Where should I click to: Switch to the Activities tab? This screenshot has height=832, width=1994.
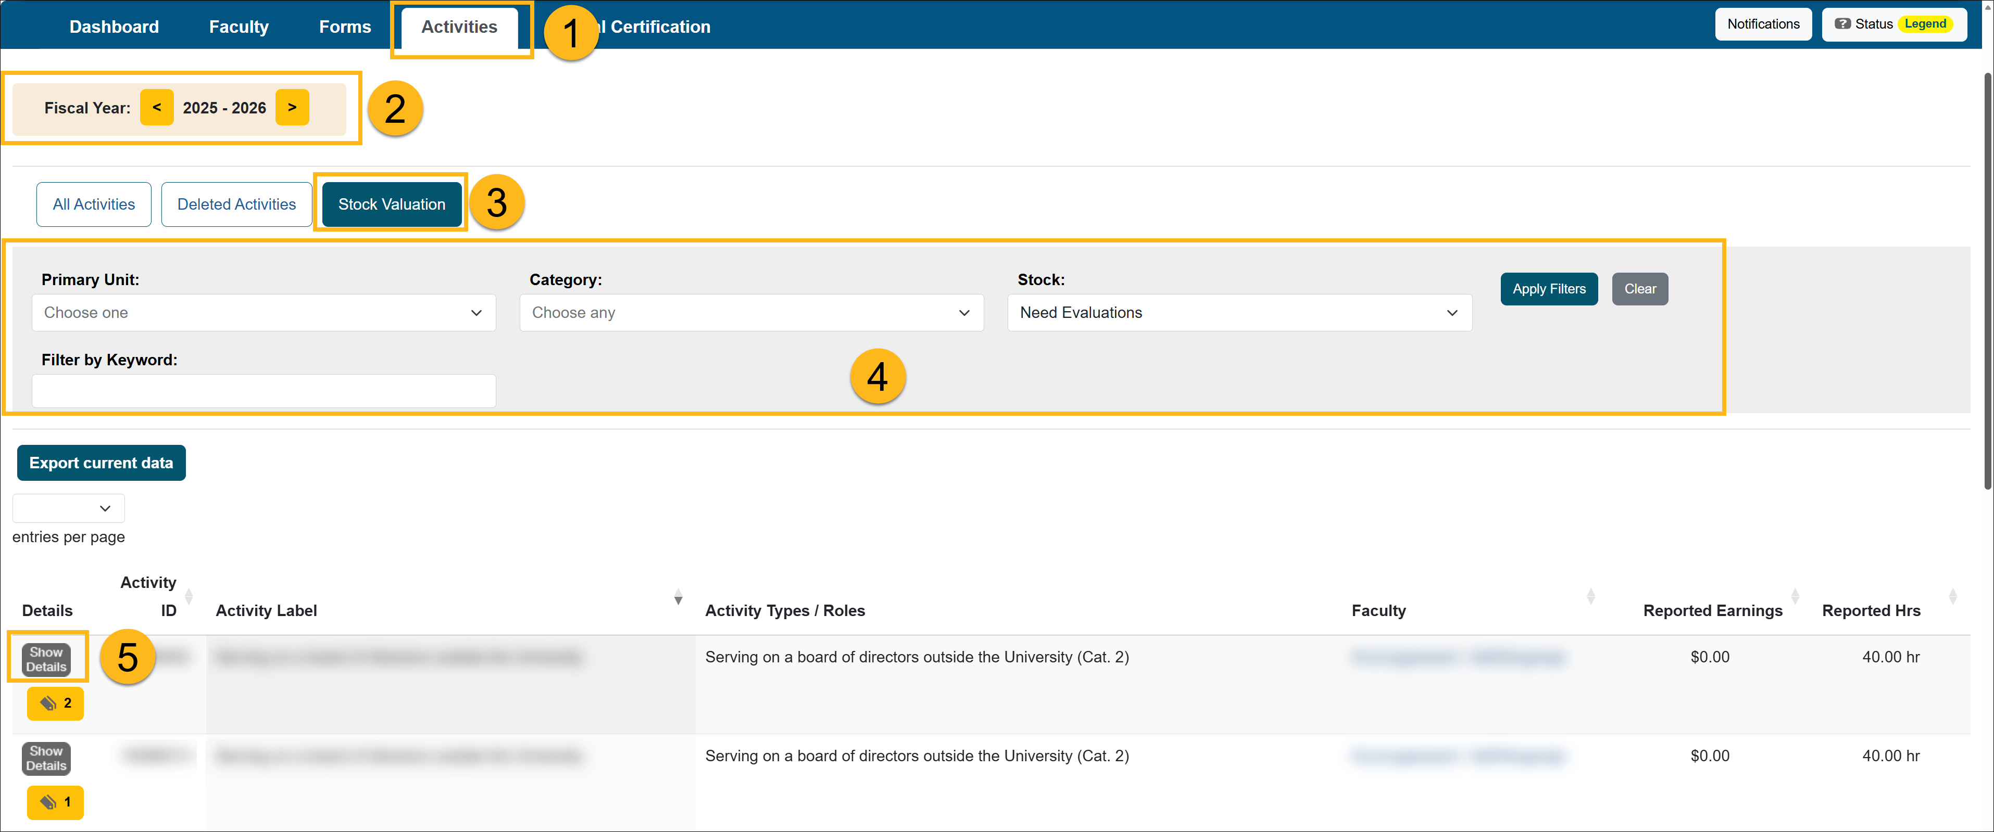click(460, 27)
